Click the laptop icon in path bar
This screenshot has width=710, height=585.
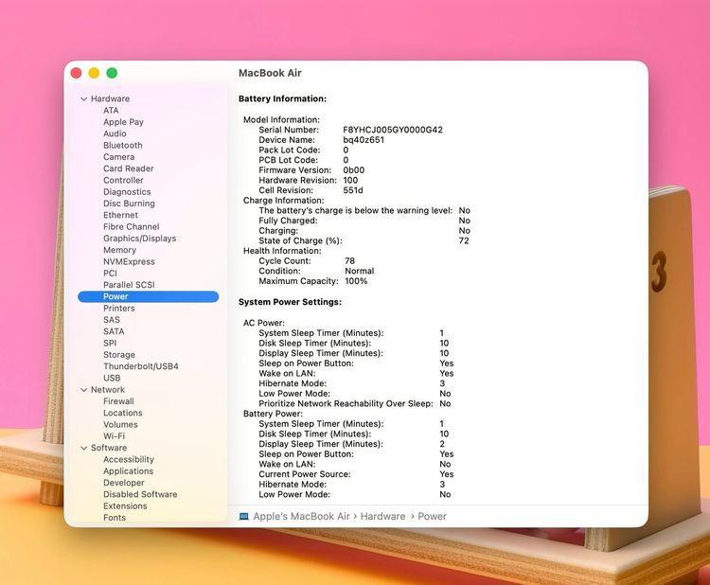243,516
